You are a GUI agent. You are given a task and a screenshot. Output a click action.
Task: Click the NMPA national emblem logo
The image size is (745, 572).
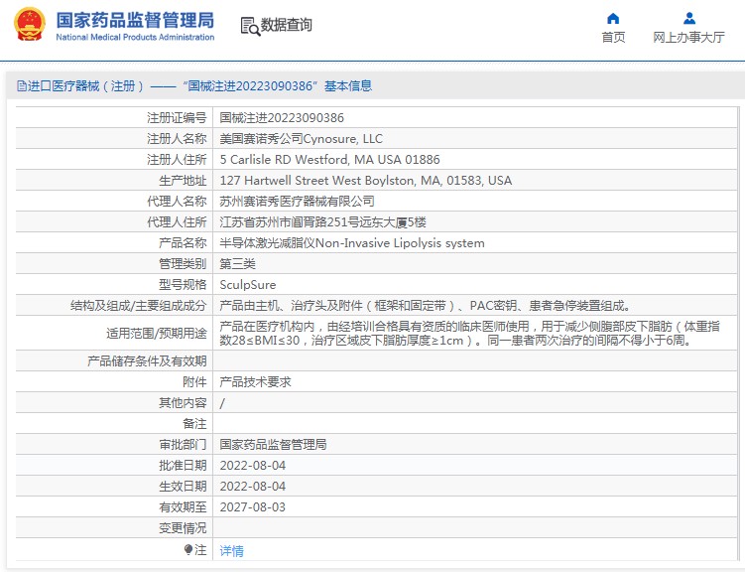point(29,25)
